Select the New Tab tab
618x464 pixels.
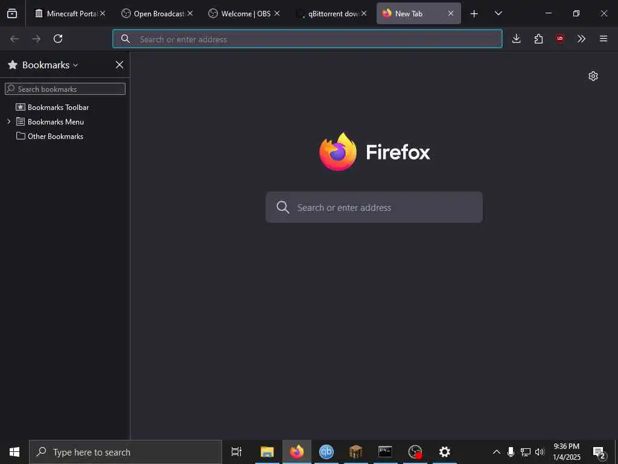[x=414, y=13]
